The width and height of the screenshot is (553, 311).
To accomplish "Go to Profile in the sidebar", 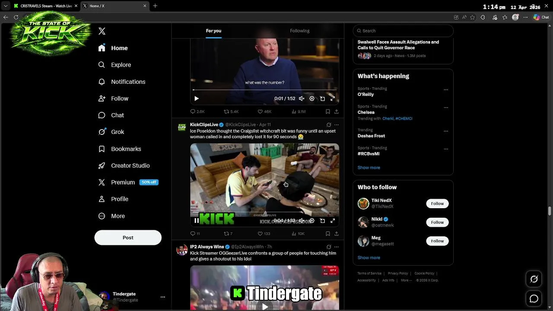I will (113, 199).
